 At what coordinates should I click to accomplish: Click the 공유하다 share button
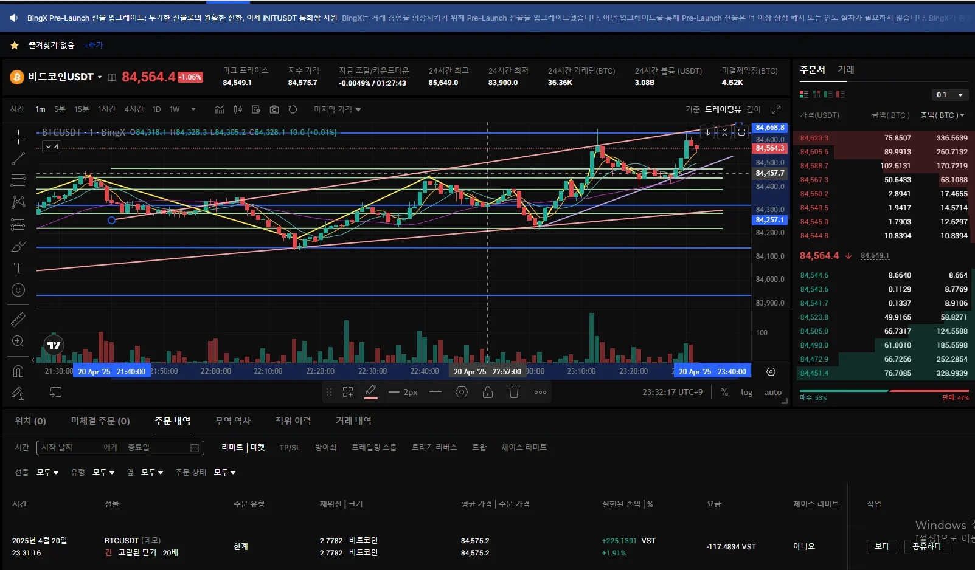click(926, 546)
